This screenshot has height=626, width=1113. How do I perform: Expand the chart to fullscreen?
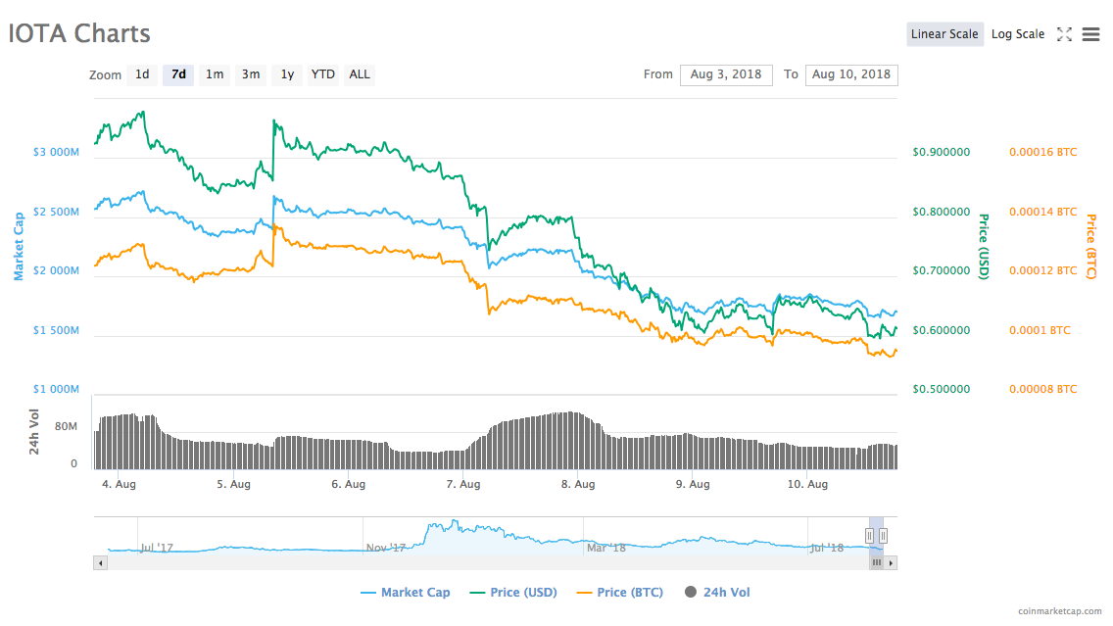point(1065,34)
